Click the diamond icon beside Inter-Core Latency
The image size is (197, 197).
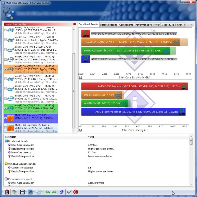(x=9, y=152)
